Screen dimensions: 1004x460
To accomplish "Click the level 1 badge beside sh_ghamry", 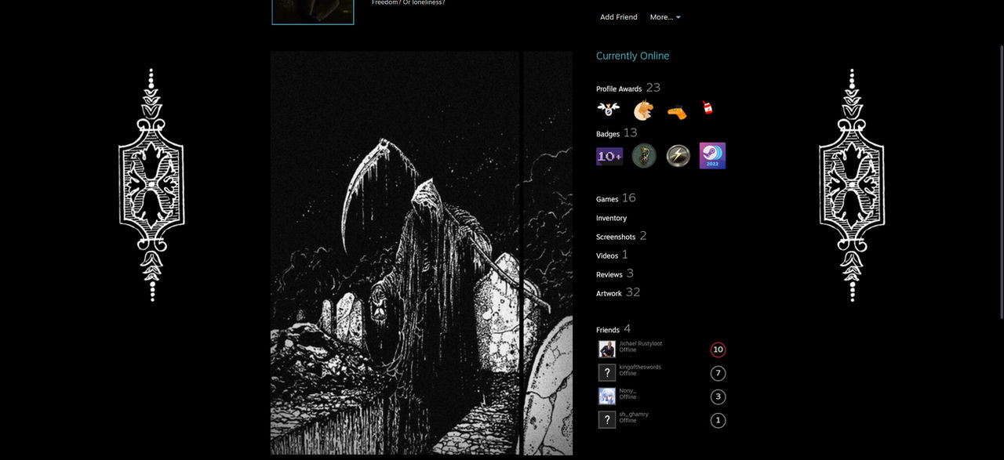I will 718,420.
